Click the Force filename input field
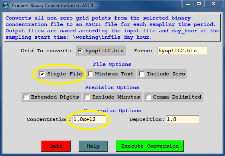Viewport: 225px width, 156px height. click(182, 51)
